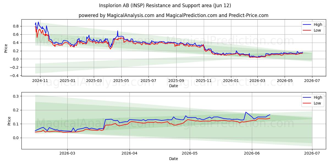Click the '0.3' y-axis label in bottom chart
Viewport: 330px width, 165px height.
pyautogui.click(x=16, y=96)
